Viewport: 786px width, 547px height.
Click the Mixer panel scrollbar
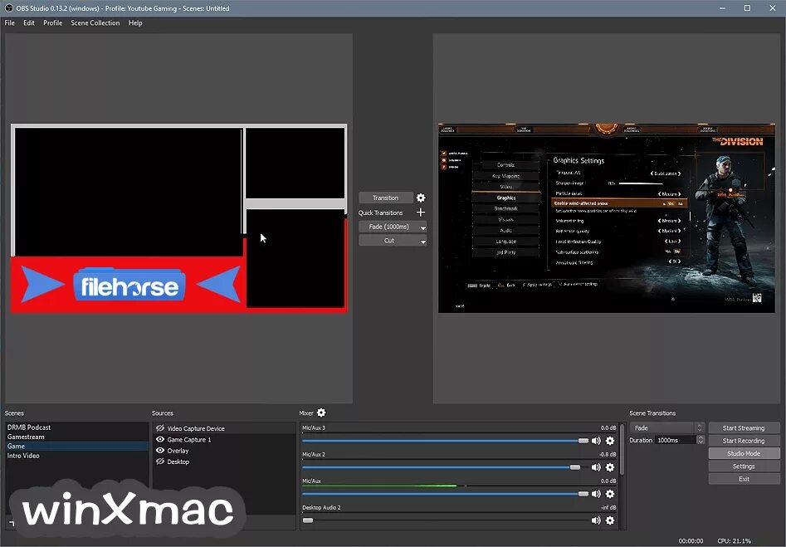point(622,449)
